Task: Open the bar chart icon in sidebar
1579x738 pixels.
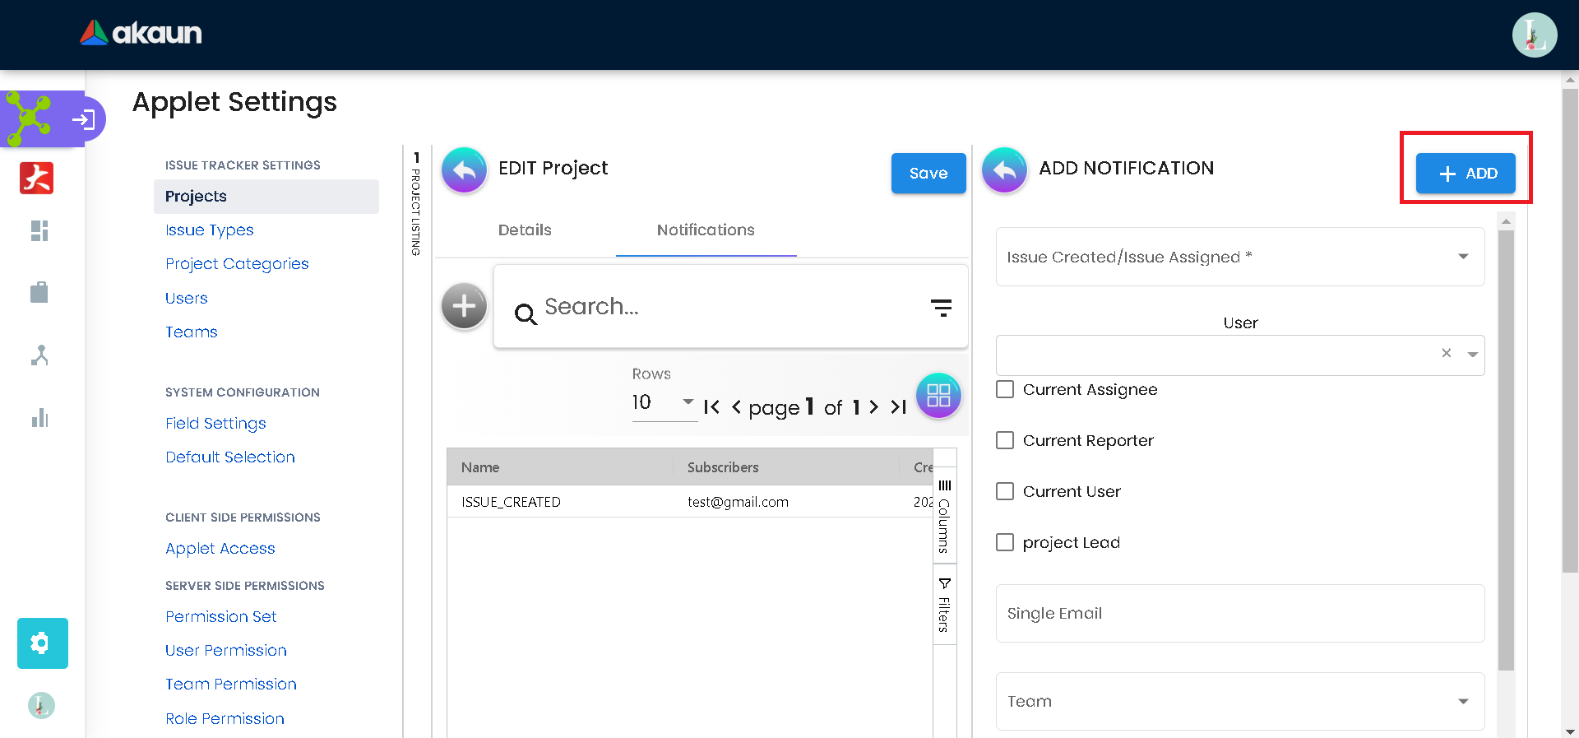Action: pos(39,418)
